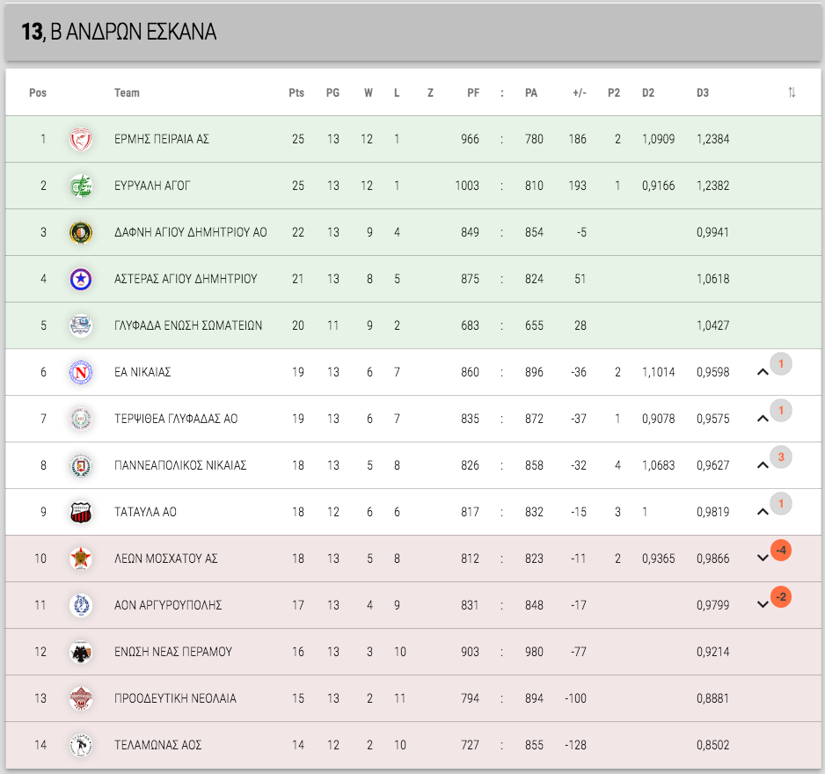Click the gray 3 position change badge

pos(781,457)
